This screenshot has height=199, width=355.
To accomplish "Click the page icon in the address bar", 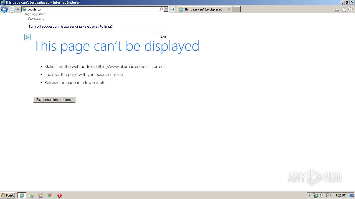I will pyautogui.click(x=24, y=9).
